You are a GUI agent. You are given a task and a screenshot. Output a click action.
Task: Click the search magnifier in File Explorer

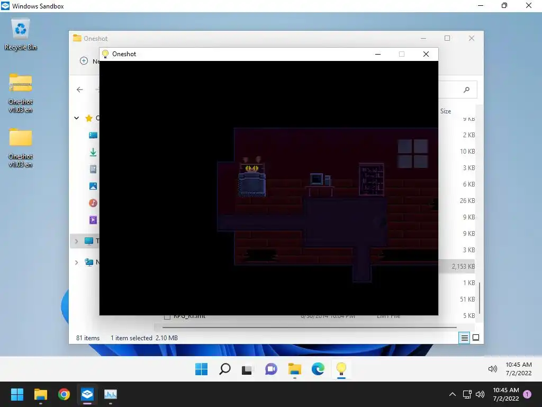click(466, 90)
